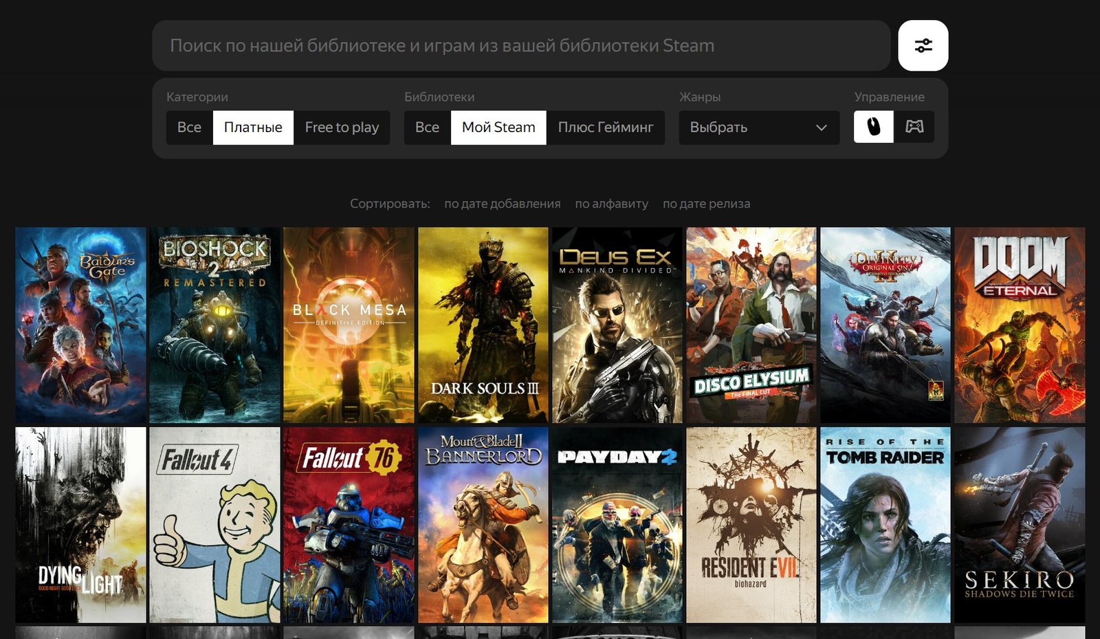Sort games 'по дате релиза'
The image size is (1100, 639).
click(x=706, y=204)
